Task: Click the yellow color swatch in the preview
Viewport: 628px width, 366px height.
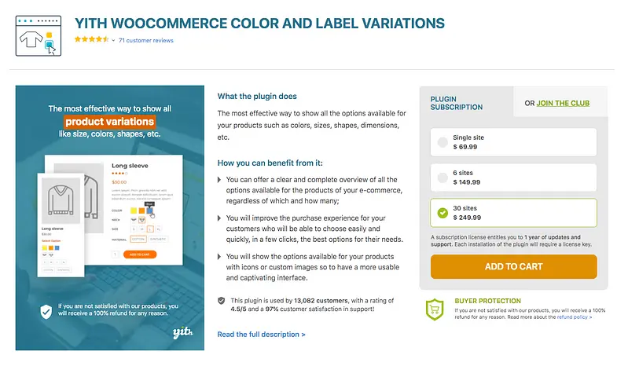Action: [132, 210]
